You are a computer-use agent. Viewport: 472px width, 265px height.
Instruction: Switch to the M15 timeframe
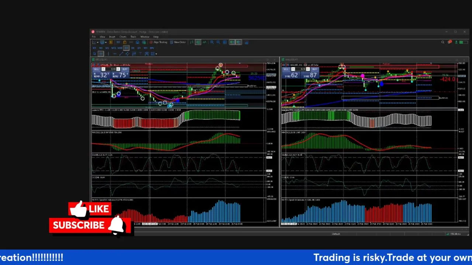(114, 48)
